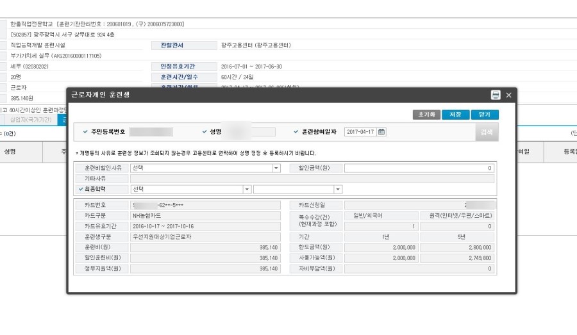Click the NH농협카드 card type value
This screenshot has width=577, height=335.
(205, 216)
